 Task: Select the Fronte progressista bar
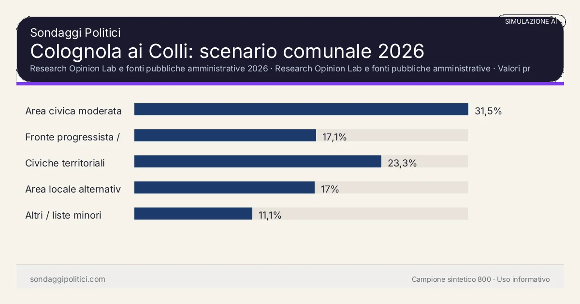(x=225, y=136)
